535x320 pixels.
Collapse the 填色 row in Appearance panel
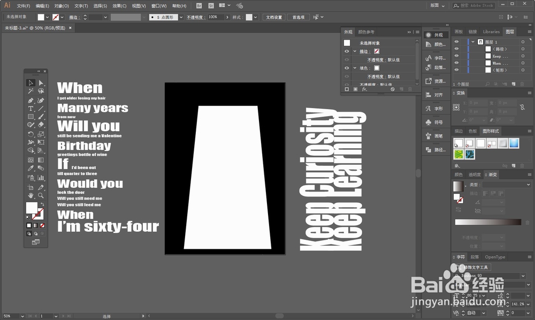click(355, 68)
